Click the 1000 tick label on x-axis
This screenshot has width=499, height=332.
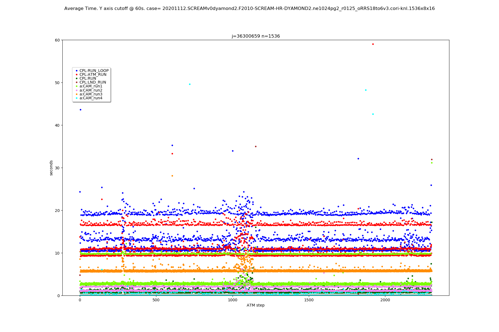point(233,300)
